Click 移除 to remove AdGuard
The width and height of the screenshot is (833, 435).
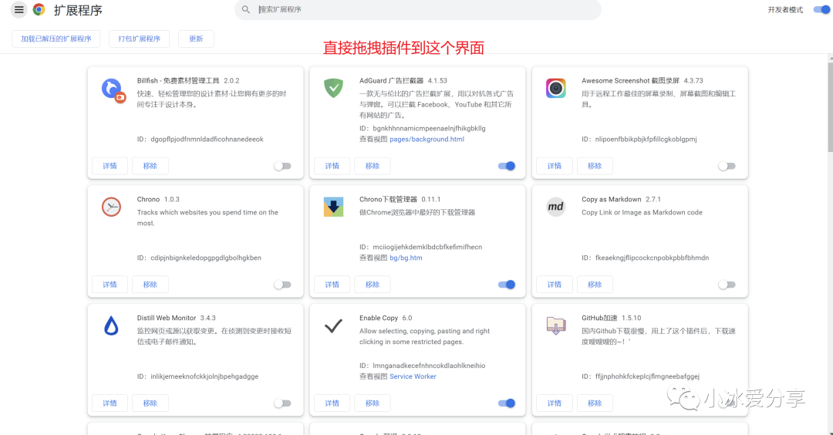coord(373,166)
